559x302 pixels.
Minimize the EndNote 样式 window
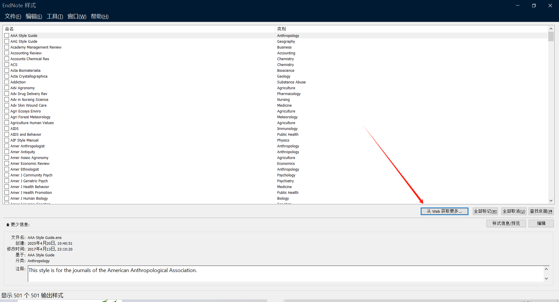pos(518,6)
